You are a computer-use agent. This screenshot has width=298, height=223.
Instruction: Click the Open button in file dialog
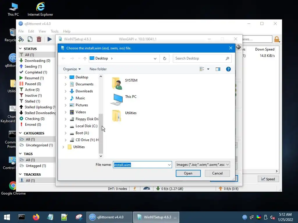pos(188,173)
